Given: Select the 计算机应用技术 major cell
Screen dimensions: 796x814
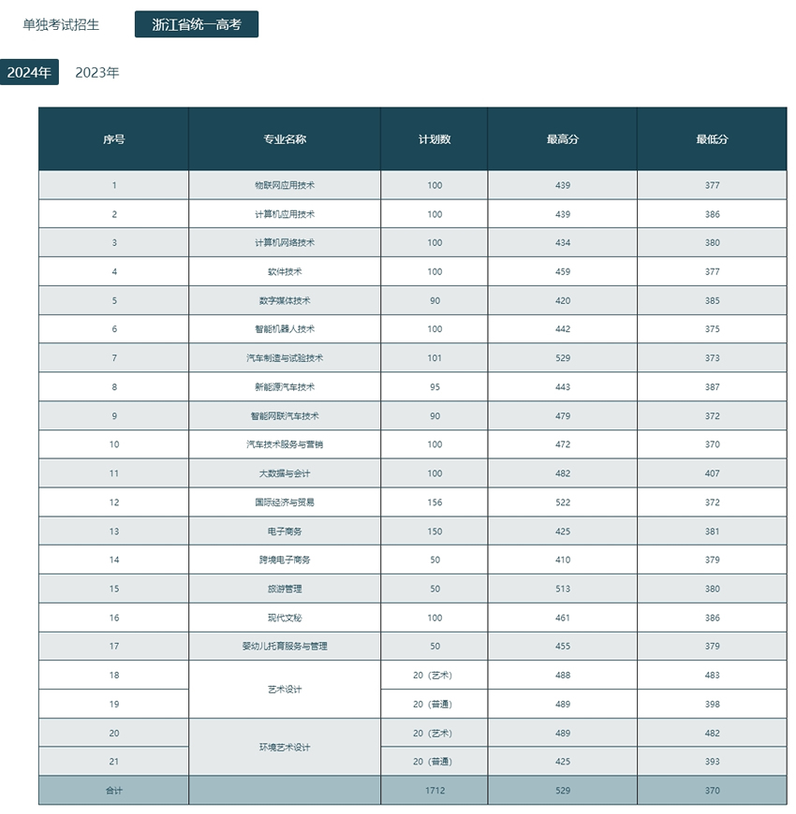Looking at the screenshot, I should click(285, 214).
